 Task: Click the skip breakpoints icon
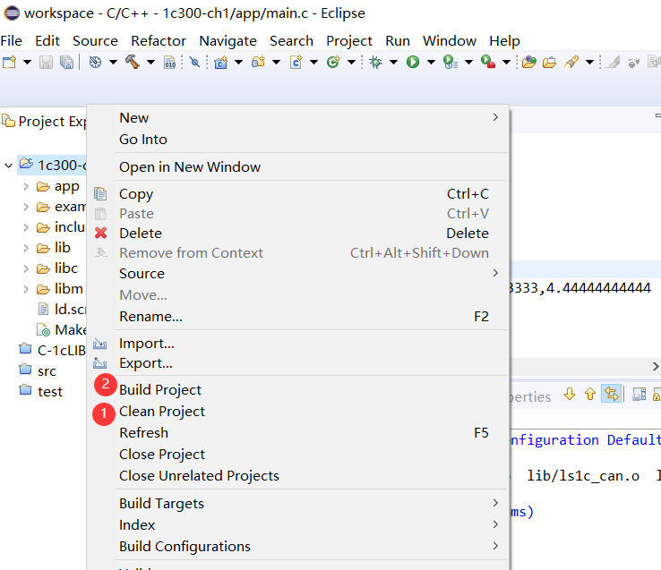click(x=194, y=63)
